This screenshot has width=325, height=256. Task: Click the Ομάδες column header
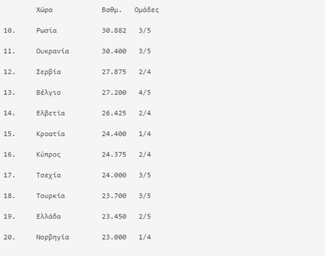click(147, 10)
